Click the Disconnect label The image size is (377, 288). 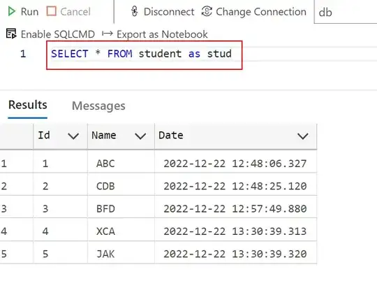(169, 12)
